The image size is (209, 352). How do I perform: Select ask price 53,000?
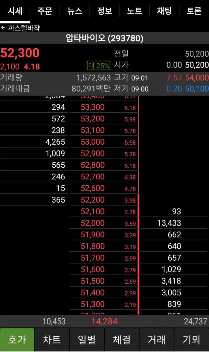click(x=93, y=142)
